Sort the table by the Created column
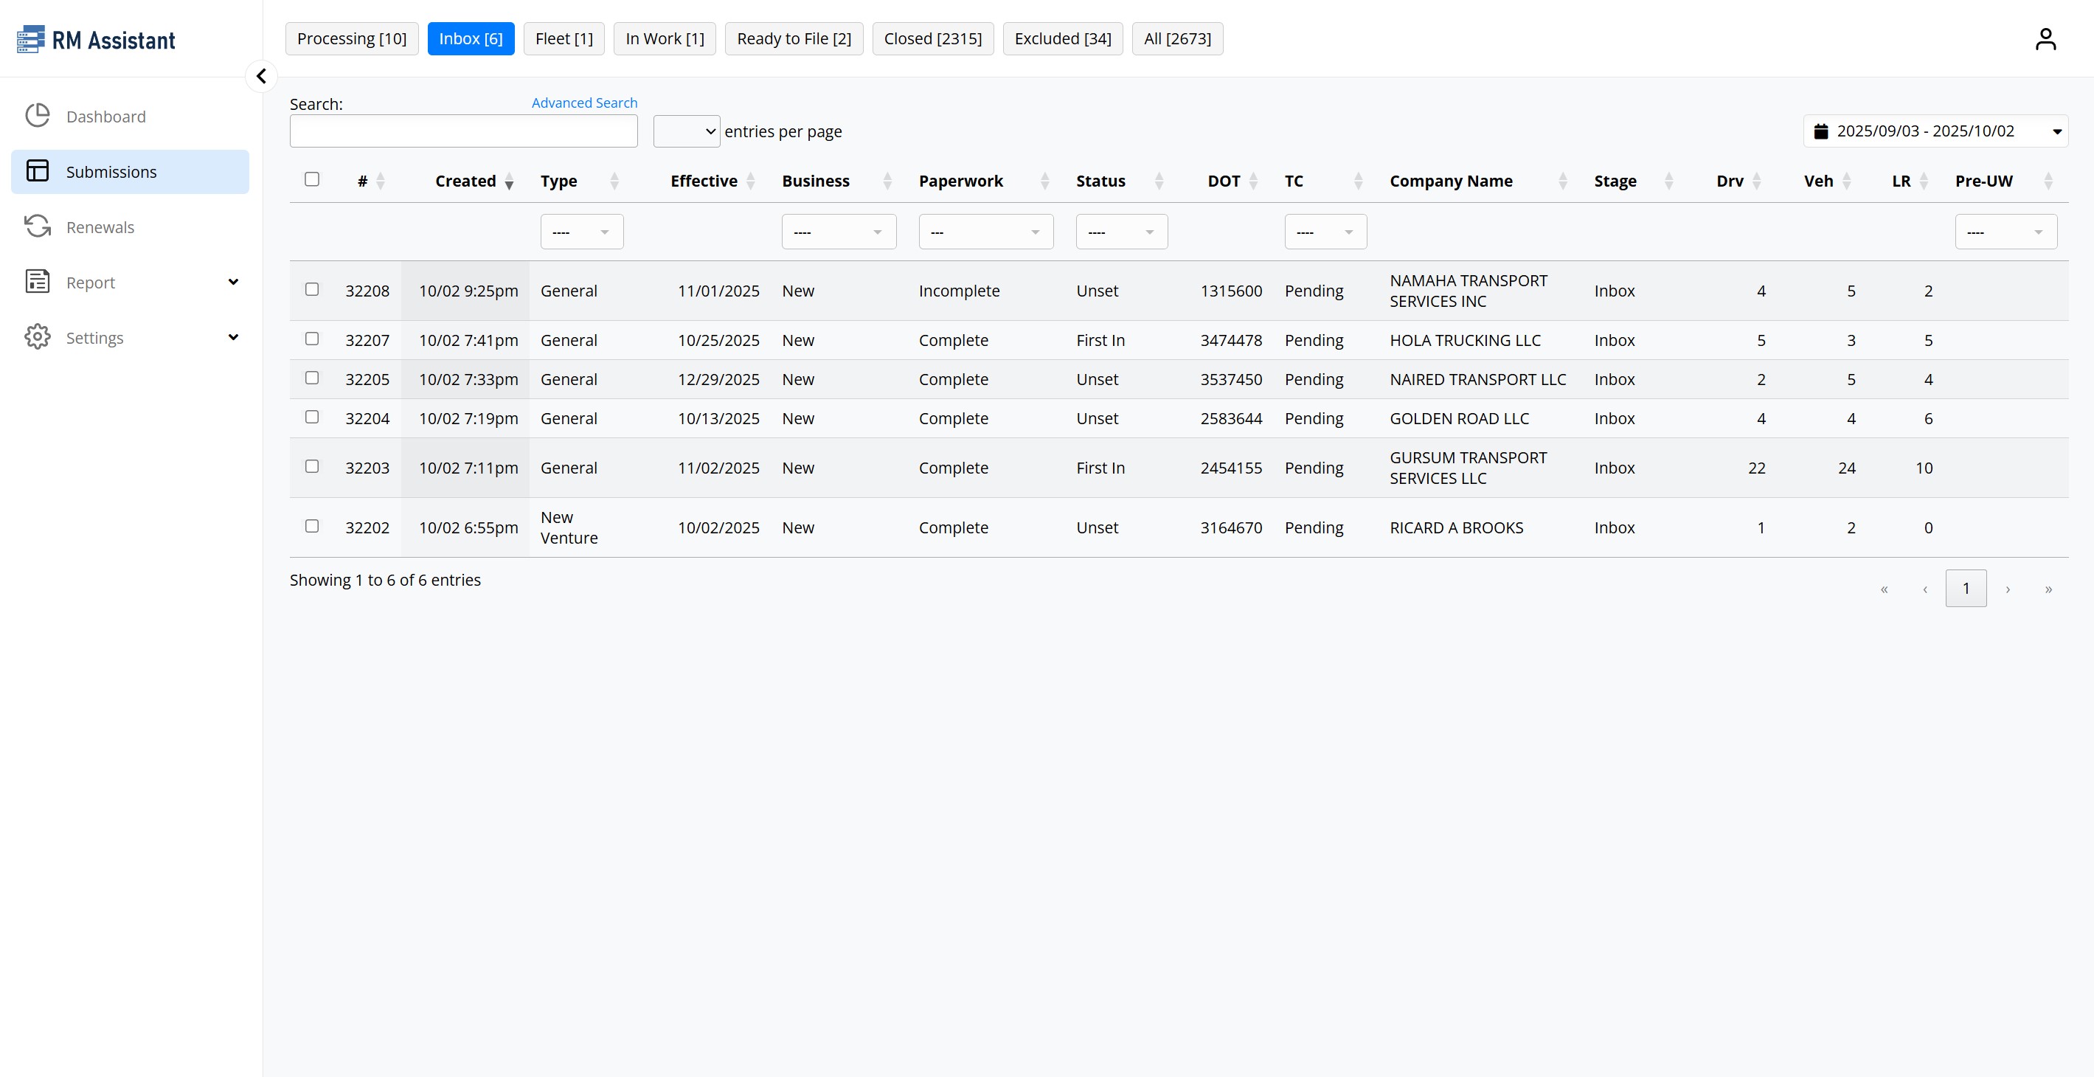 [466, 181]
